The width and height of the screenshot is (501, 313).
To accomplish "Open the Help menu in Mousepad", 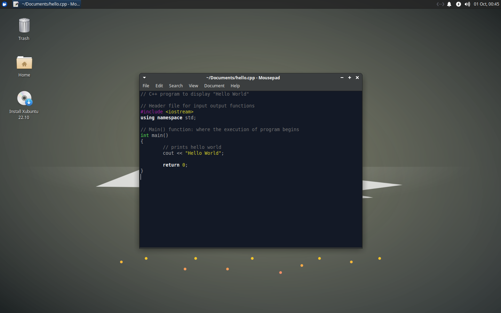I will coord(235,86).
